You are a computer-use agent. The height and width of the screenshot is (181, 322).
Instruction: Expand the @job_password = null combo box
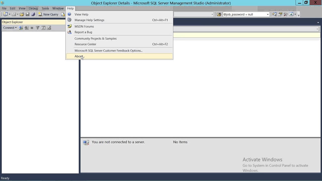click(x=268, y=14)
